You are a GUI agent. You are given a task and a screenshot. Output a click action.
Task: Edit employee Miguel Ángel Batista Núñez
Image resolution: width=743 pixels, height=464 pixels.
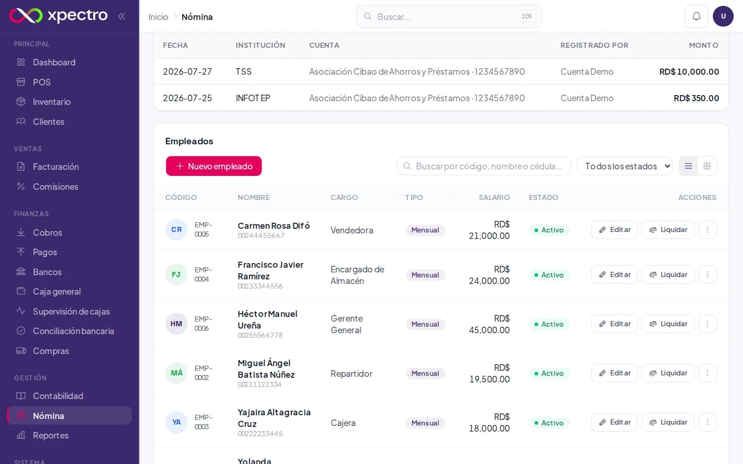point(614,373)
